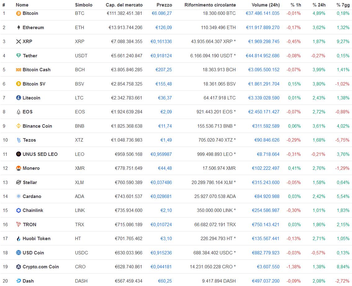Select Monero 1h change 0,41%
352x286 pixels.
pyautogui.click(x=294, y=168)
